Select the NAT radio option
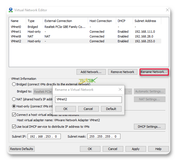177x161 pixels. (14, 99)
